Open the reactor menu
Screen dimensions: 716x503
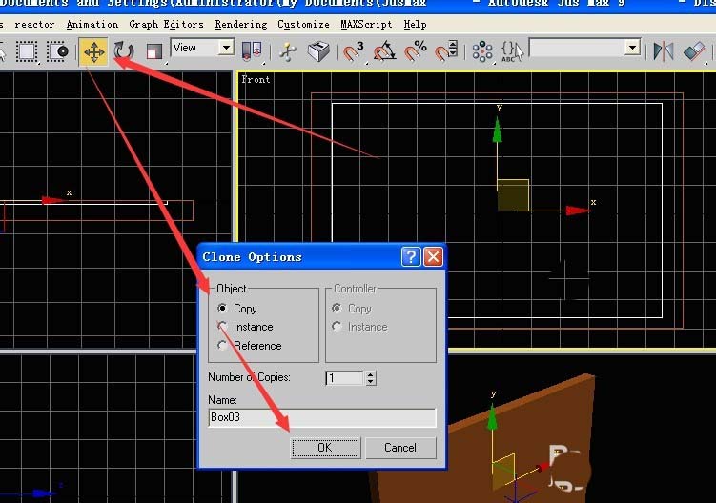34,24
